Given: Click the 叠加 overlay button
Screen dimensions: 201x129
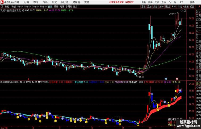Looking at the screenshot, I should [149, 7].
